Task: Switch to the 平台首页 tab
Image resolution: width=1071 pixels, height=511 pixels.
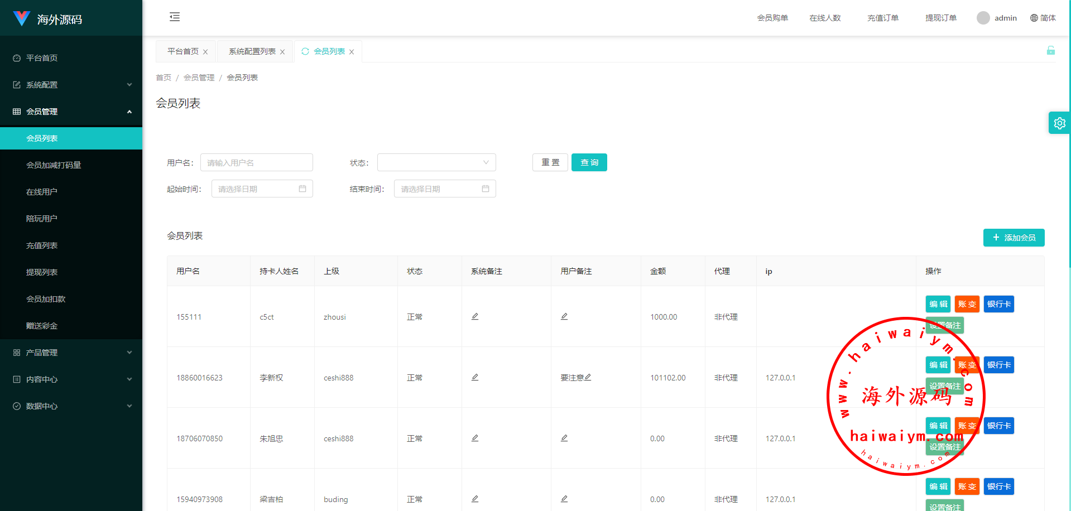Action: 183,51
